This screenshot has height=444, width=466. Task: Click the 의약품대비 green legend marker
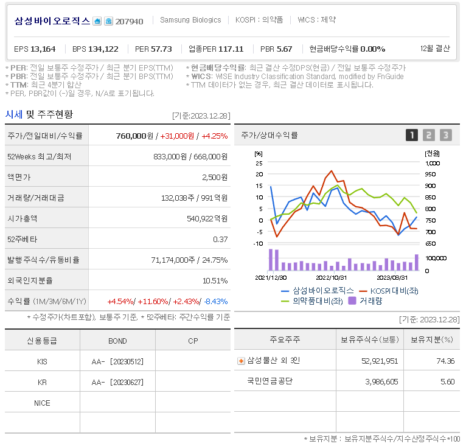point(285,301)
